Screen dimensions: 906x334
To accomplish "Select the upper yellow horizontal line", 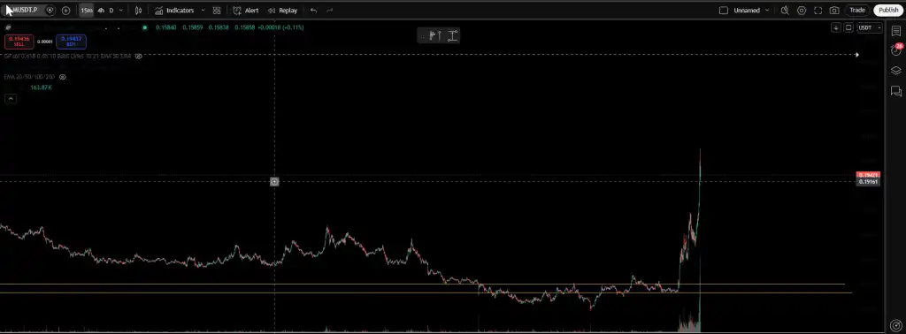I will pos(422,284).
